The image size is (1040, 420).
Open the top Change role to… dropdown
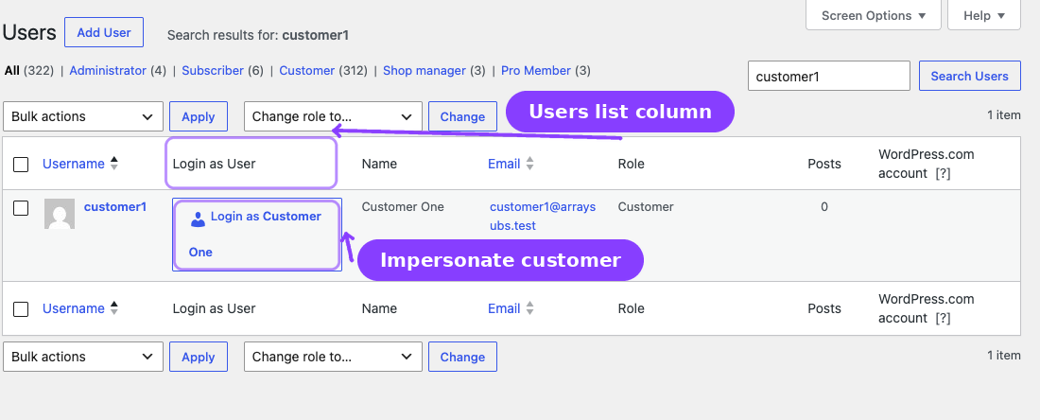pyautogui.click(x=333, y=116)
